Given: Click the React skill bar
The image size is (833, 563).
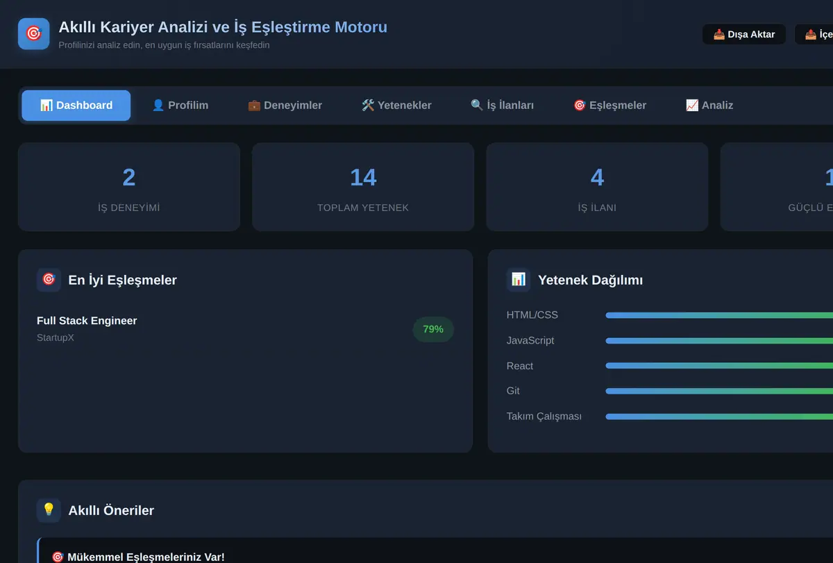Looking at the screenshot, I should click(719, 366).
